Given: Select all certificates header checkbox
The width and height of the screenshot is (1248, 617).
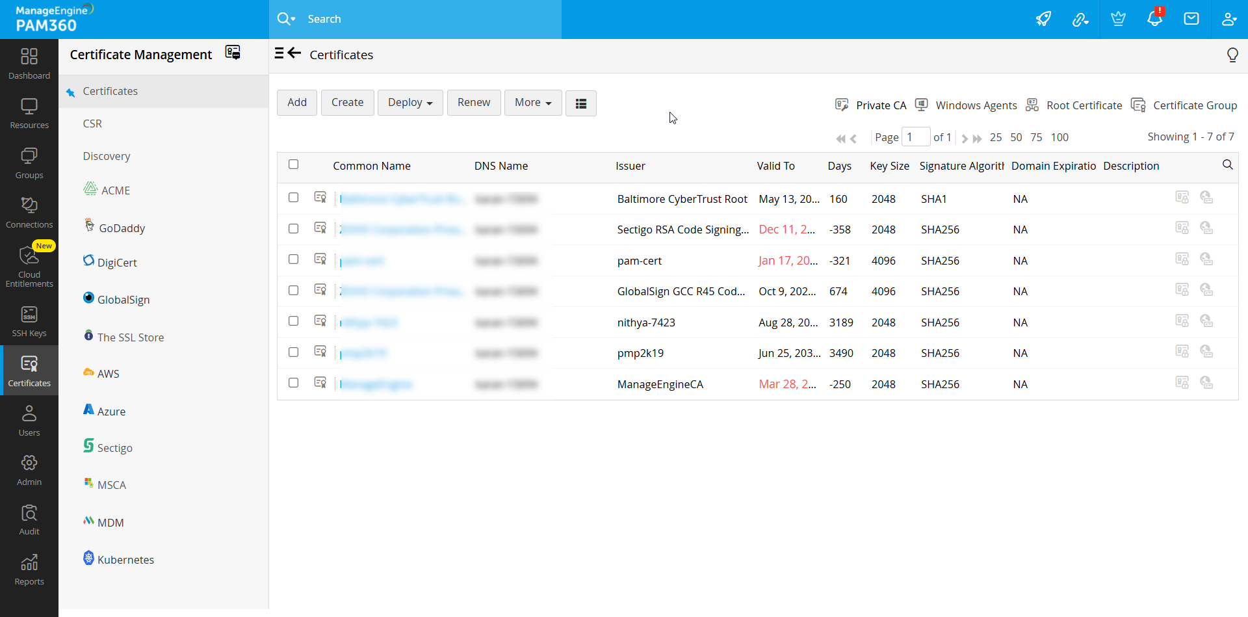Looking at the screenshot, I should pyautogui.click(x=294, y=164).
